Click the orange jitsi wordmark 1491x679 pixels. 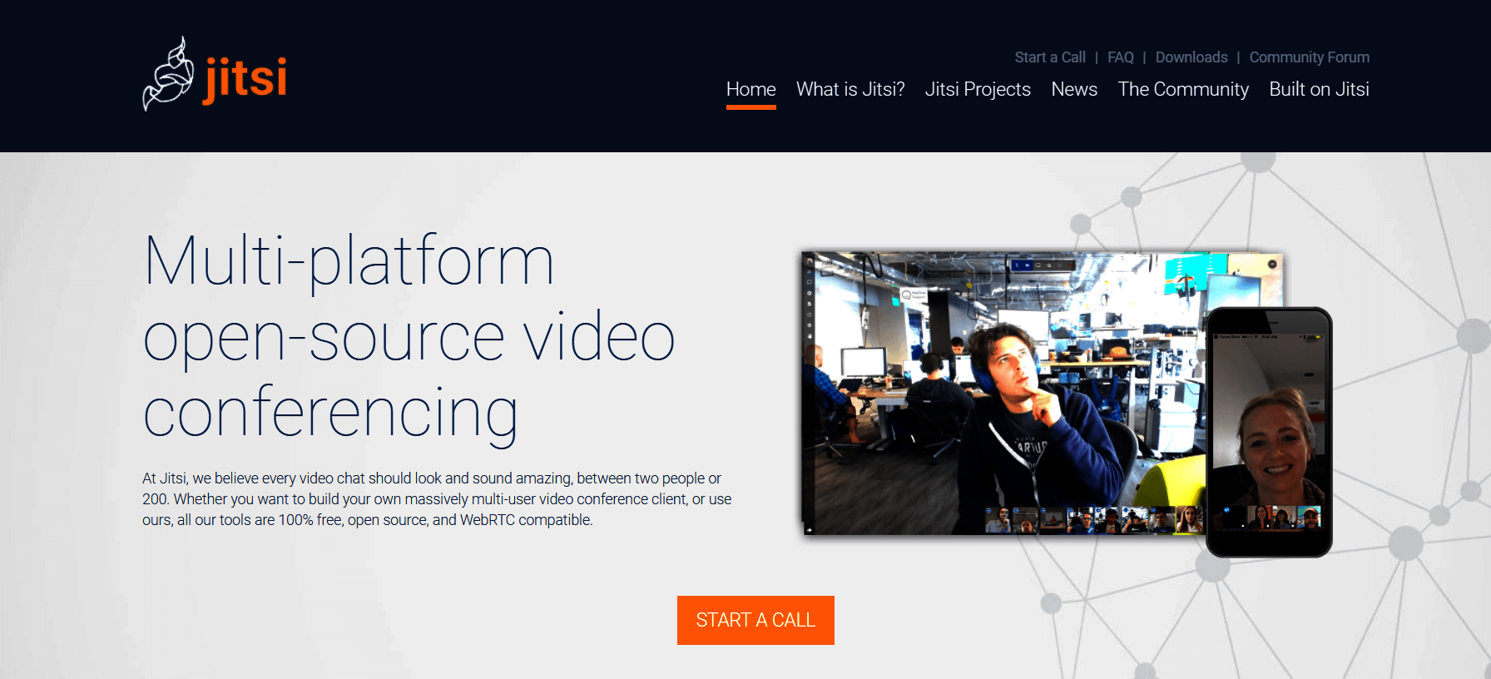[245, 79]
